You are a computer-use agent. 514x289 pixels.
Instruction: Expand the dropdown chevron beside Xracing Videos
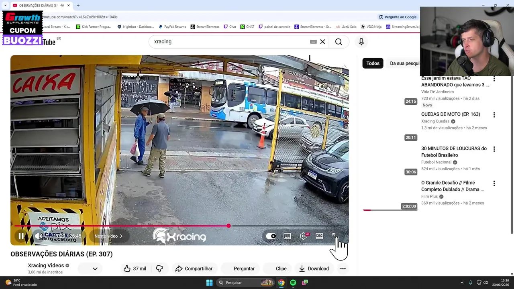tap(95, 269)
